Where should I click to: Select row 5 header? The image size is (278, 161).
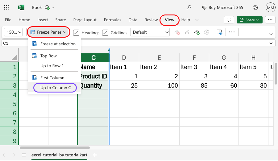click(x=9, y=104)
